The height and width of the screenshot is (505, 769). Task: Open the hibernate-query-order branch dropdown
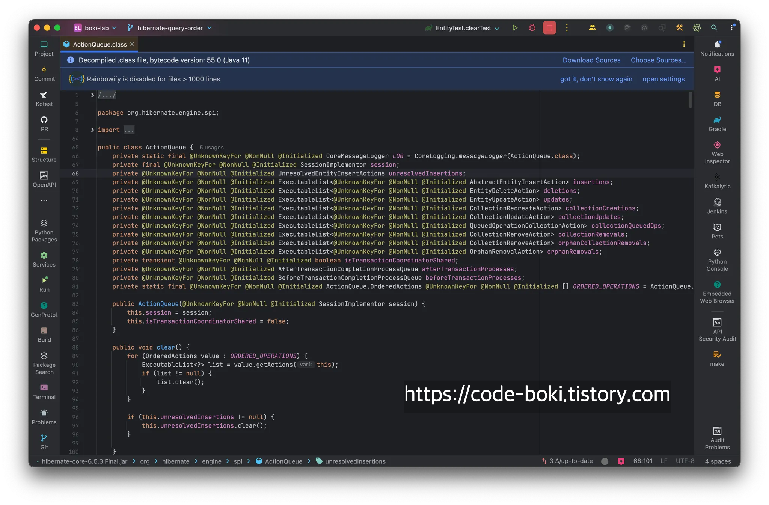tap(169, 28)
